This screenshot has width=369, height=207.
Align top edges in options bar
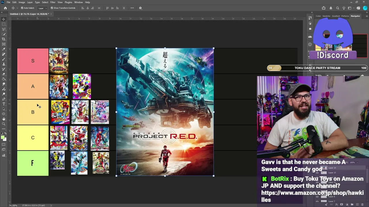pyautogui.click(x=108, y=8)
